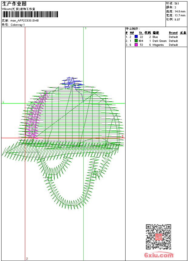
Task: Click the height value 14.8 mm
Action: coord(180,12)
